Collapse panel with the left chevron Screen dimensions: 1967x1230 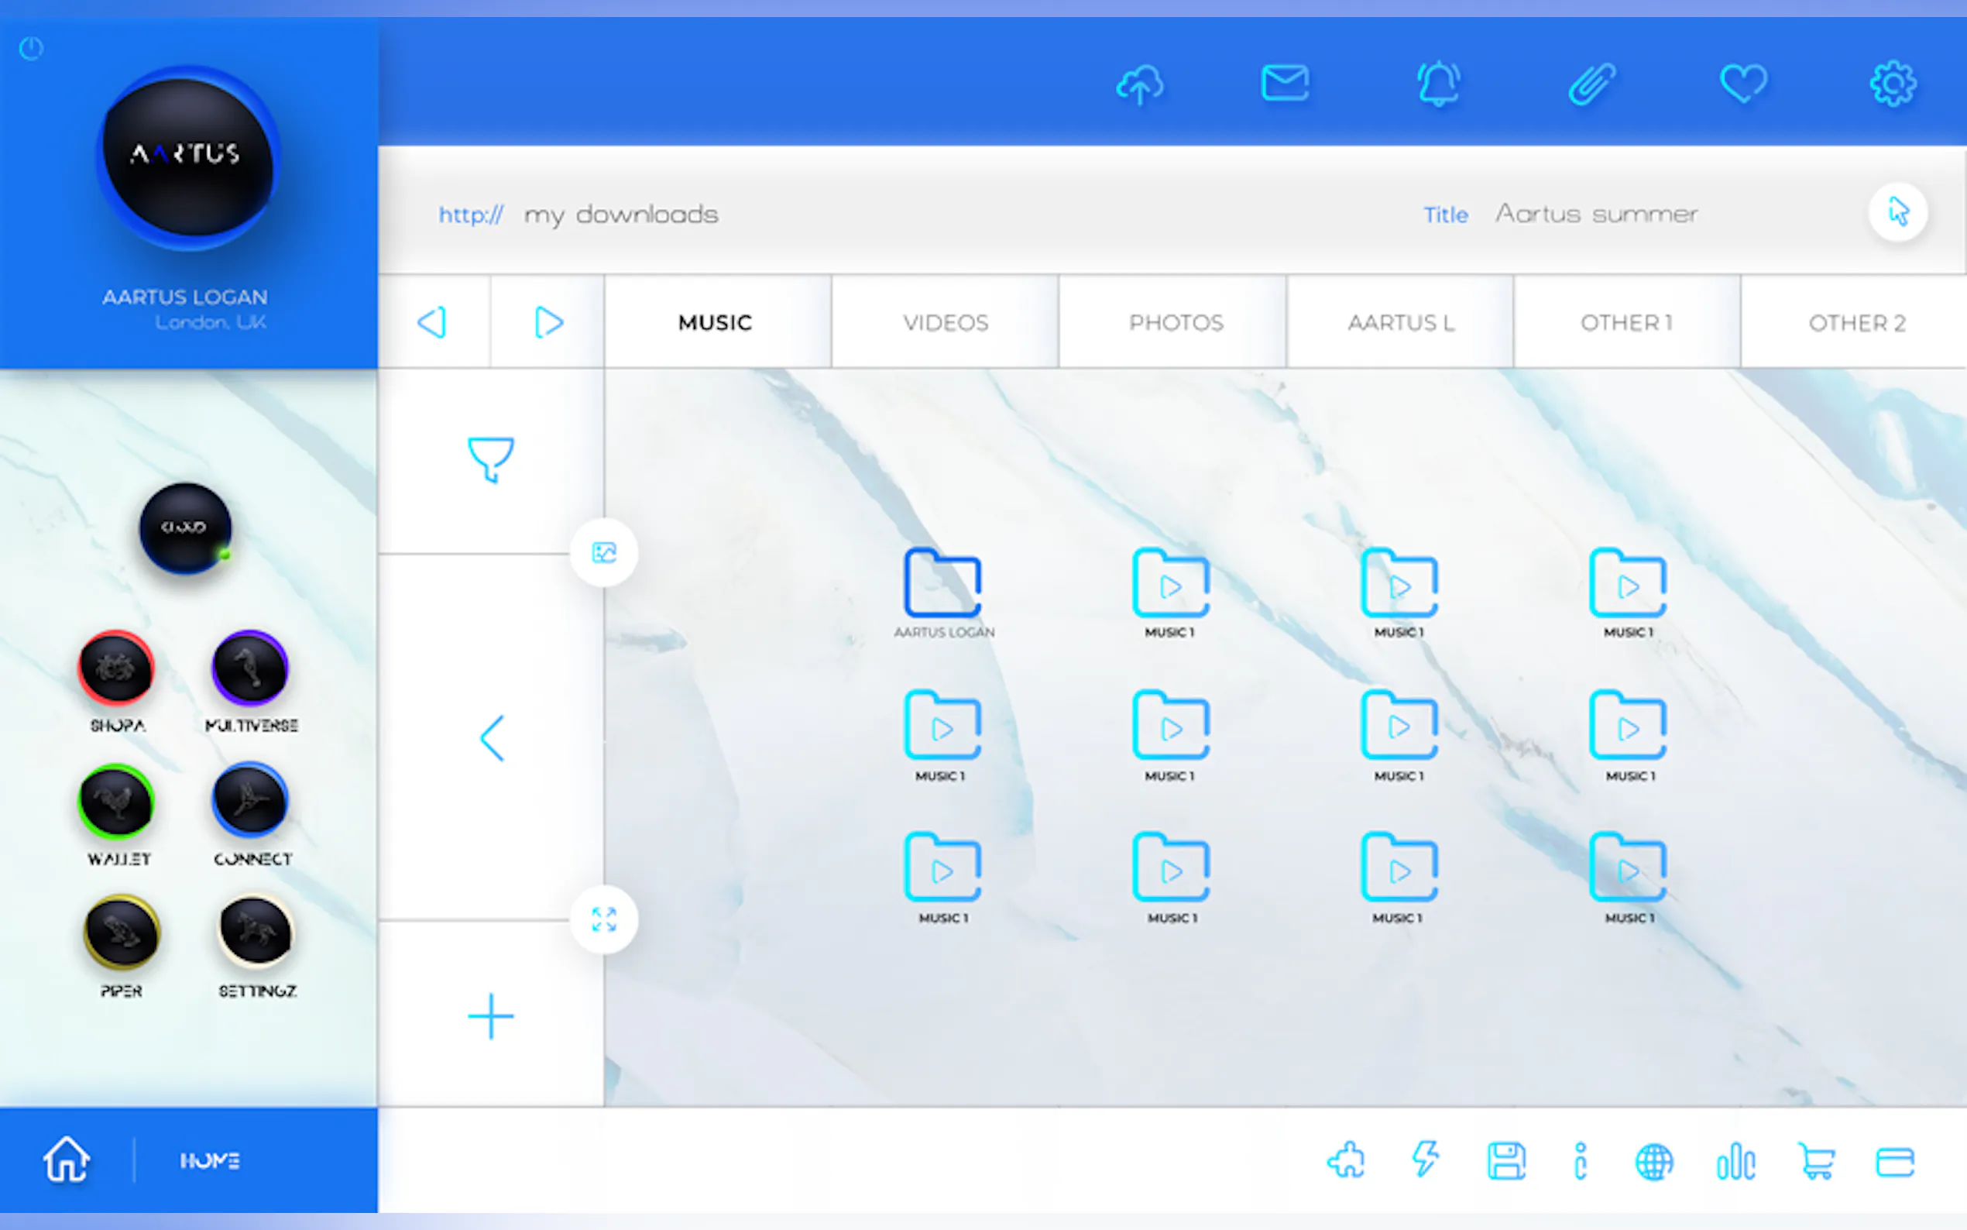[x=492, y=738]
